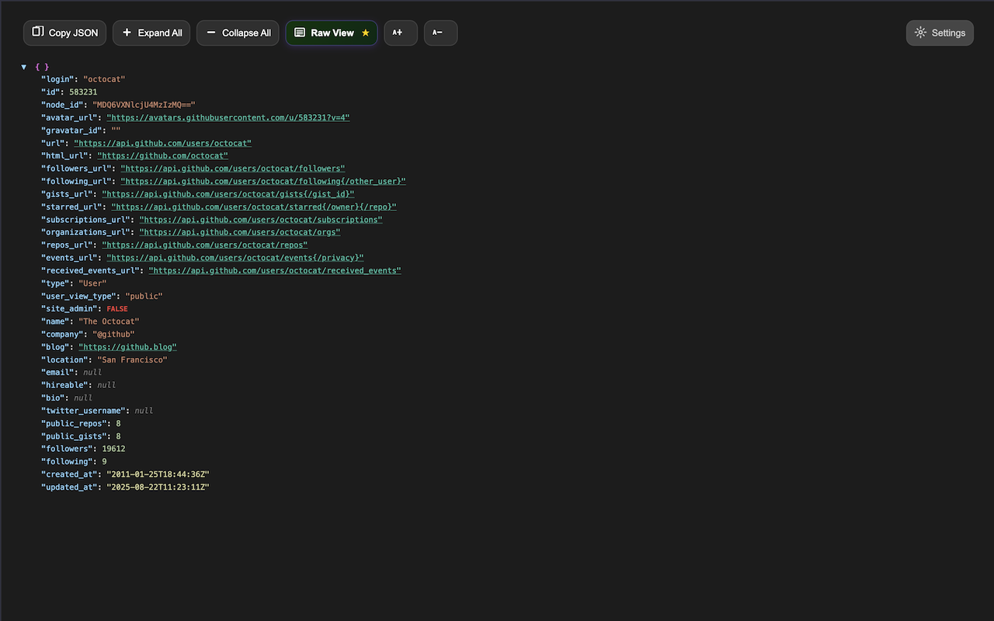Image resolution: width=994 pixels, height=621 pixels.
Task: Click the location value "San Francisco"
Action: coord(132,359)
